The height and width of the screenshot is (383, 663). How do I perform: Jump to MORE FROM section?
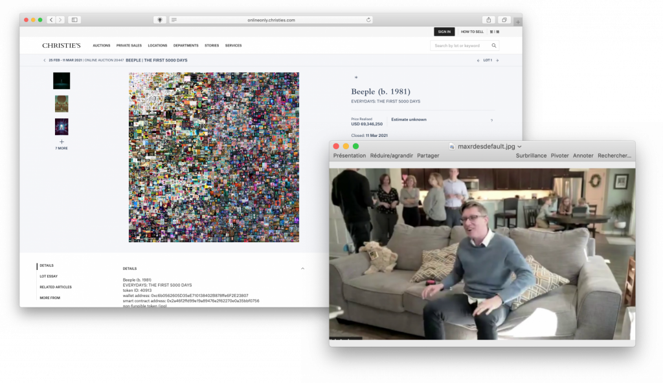coord(50,298)
